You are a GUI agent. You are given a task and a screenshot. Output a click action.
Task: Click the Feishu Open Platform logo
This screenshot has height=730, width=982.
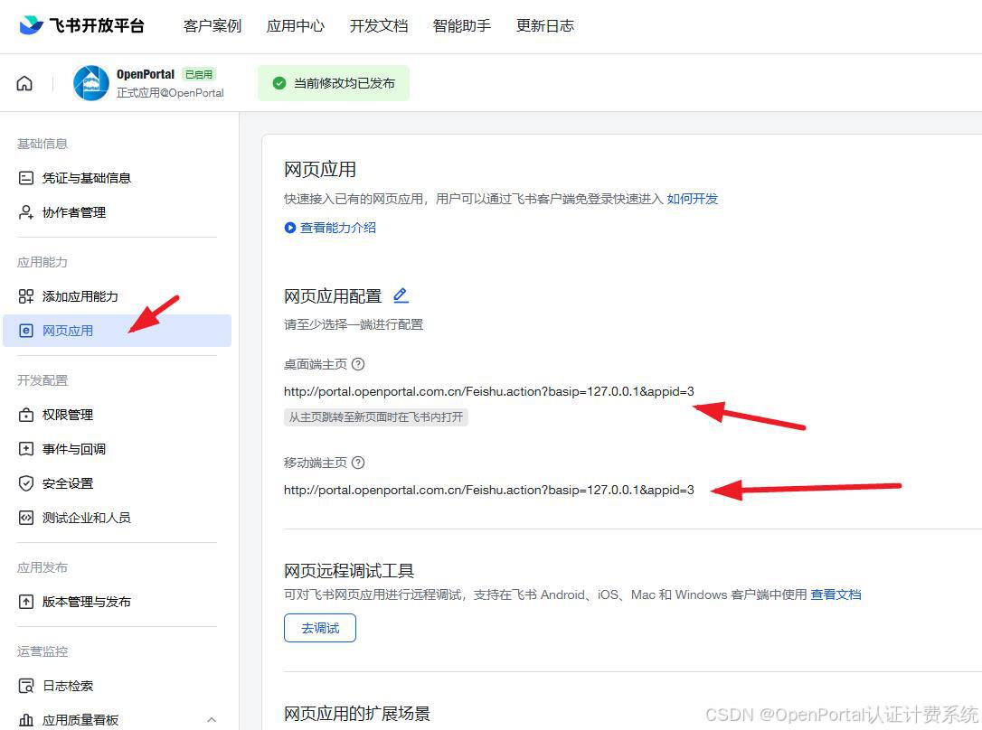coord(82,25)
